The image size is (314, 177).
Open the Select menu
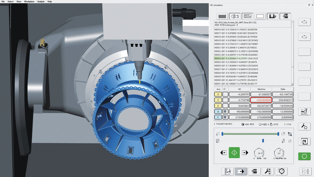click(10, 1)
